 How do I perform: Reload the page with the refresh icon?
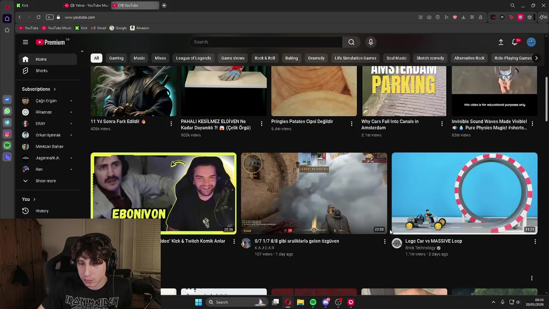pyautogui.click(x=39, y=17)
